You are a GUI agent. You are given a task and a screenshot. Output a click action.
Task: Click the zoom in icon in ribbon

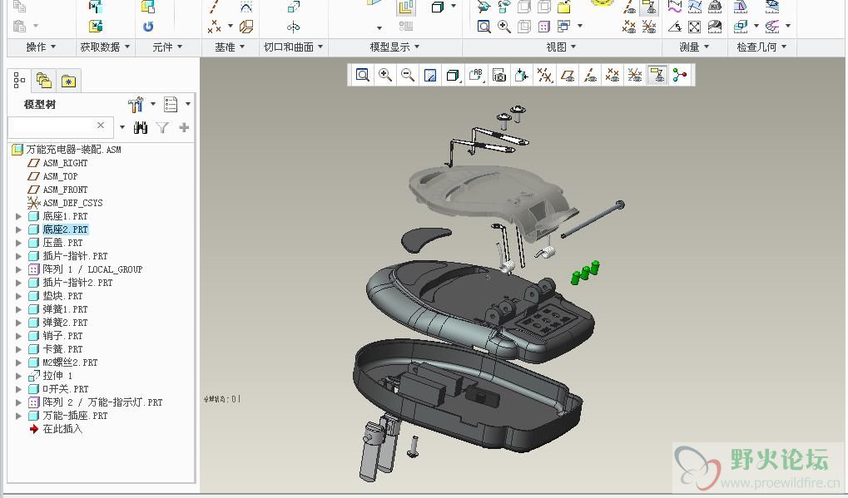coord(504,26)
